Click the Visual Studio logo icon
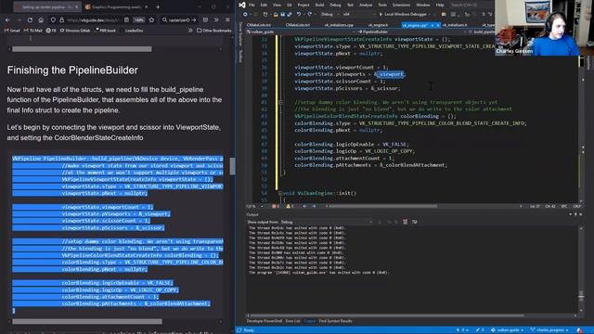The height and width of the screenshot is (334, 594). tap(242, 5)
